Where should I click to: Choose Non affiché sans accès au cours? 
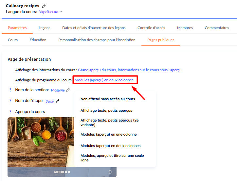108,99
